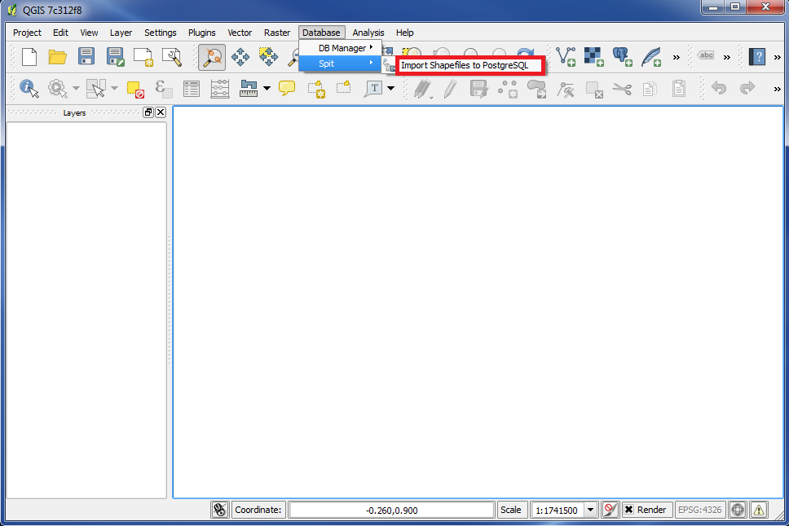The height and width of the screenshot is (526, 789).
Task: Click the Paste Features clipboard icon
Action: [679, 89]
